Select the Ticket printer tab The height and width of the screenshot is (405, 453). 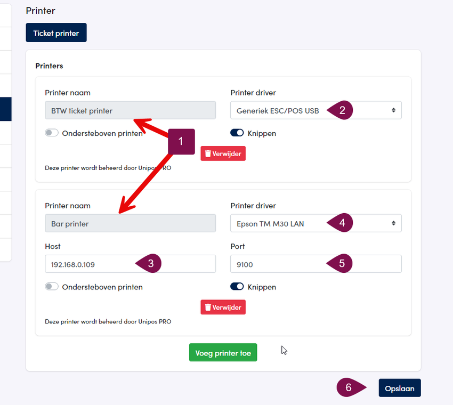tap(56, 33)
